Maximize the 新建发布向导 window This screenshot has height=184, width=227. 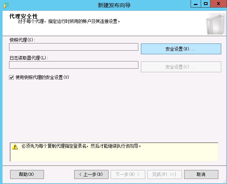click(x=206, y=4)
